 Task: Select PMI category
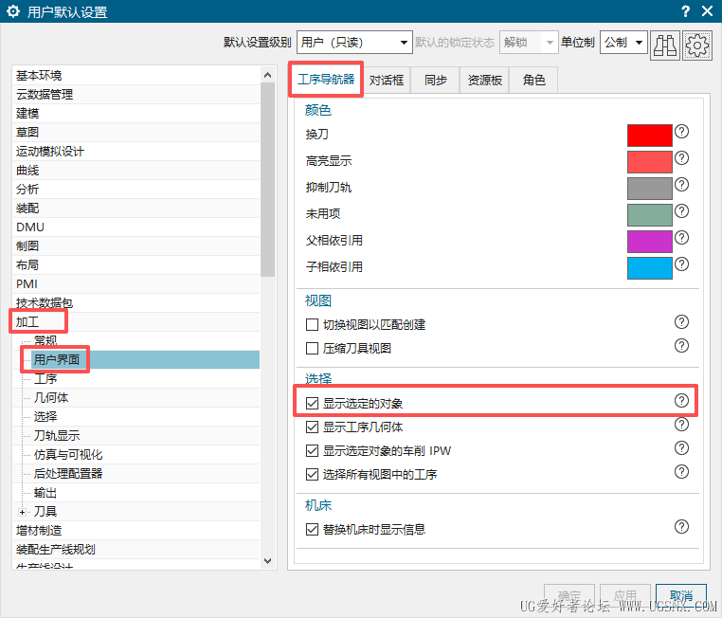click(x=136, y=283)
